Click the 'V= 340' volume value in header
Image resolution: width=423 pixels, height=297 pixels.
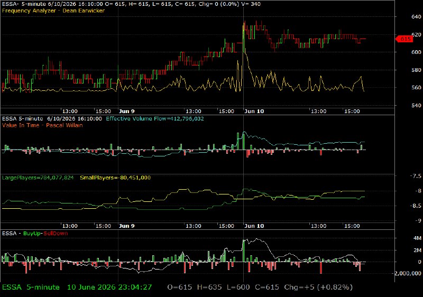coord(251,4)
